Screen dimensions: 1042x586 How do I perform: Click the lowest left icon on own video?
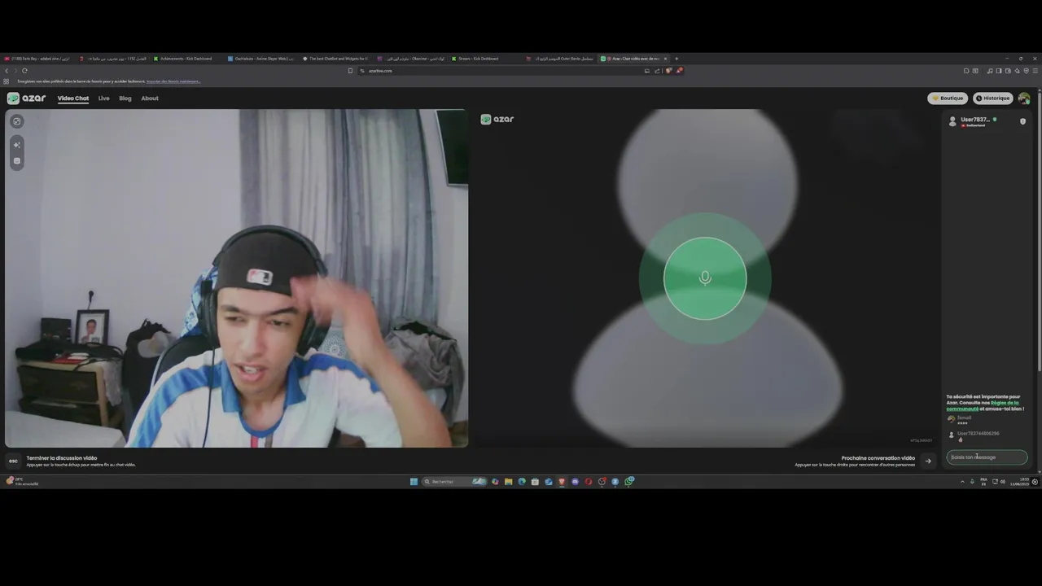pos(17,161)
